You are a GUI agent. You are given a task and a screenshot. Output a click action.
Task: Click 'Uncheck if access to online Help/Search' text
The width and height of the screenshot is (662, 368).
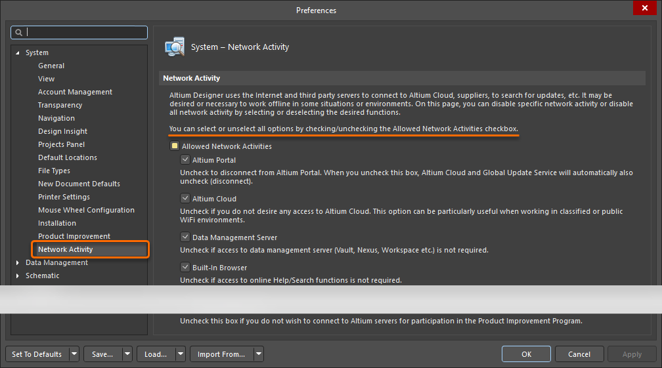pyautogui.click(x=291, y=280)
